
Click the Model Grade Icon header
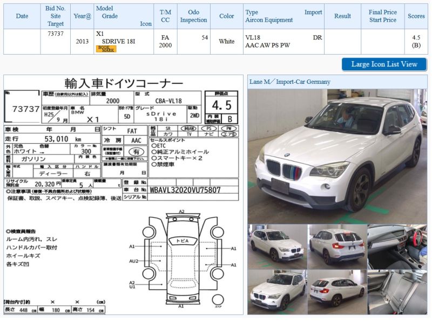tap(124, 16)
